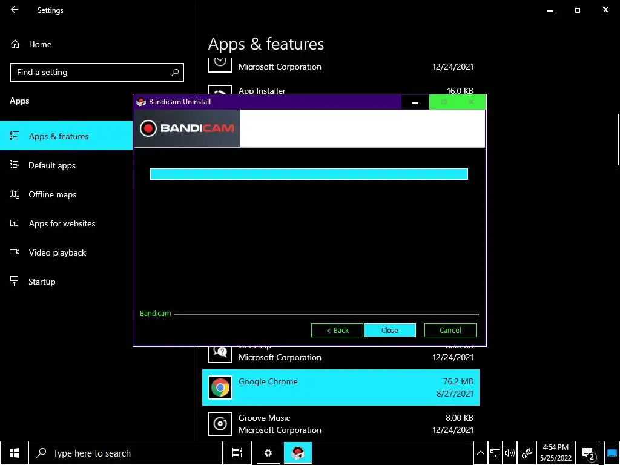Open Task View from taskbar

click(237, 453)
